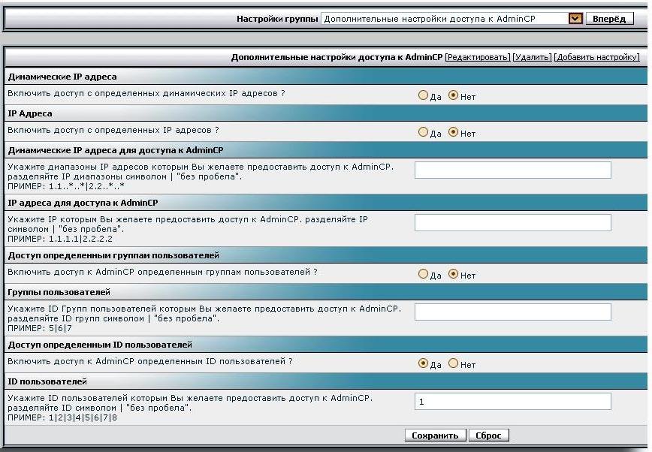Click the AdminCP IP addresses text field
Screen dimensions: 652x452
point(512,222)
